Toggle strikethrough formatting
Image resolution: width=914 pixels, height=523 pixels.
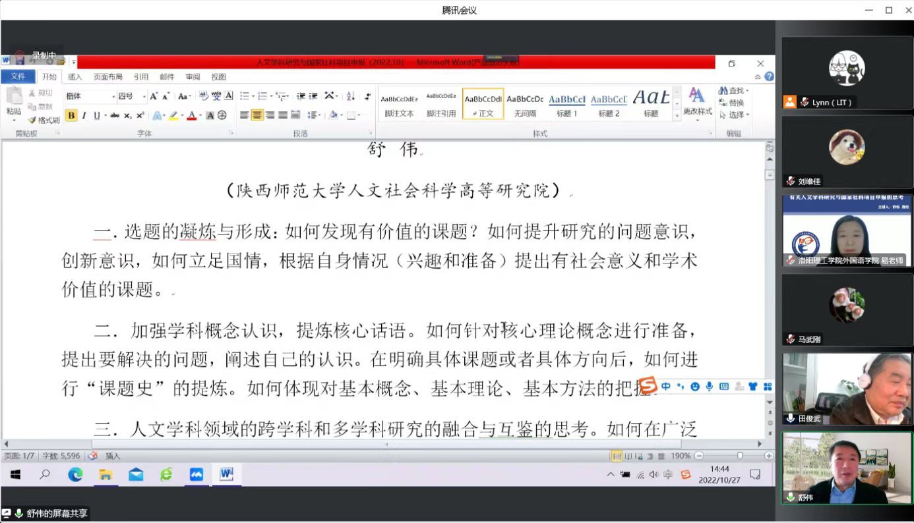(115, 115)
